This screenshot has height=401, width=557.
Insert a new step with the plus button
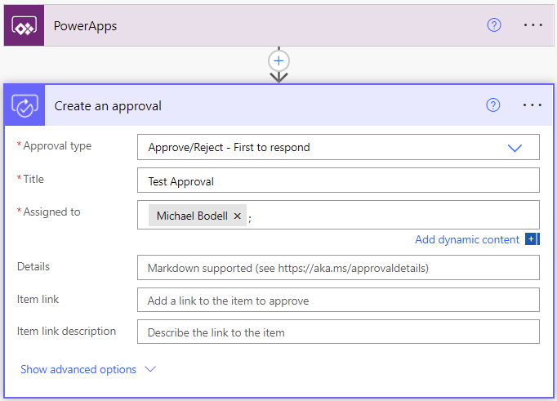(278, 61)
